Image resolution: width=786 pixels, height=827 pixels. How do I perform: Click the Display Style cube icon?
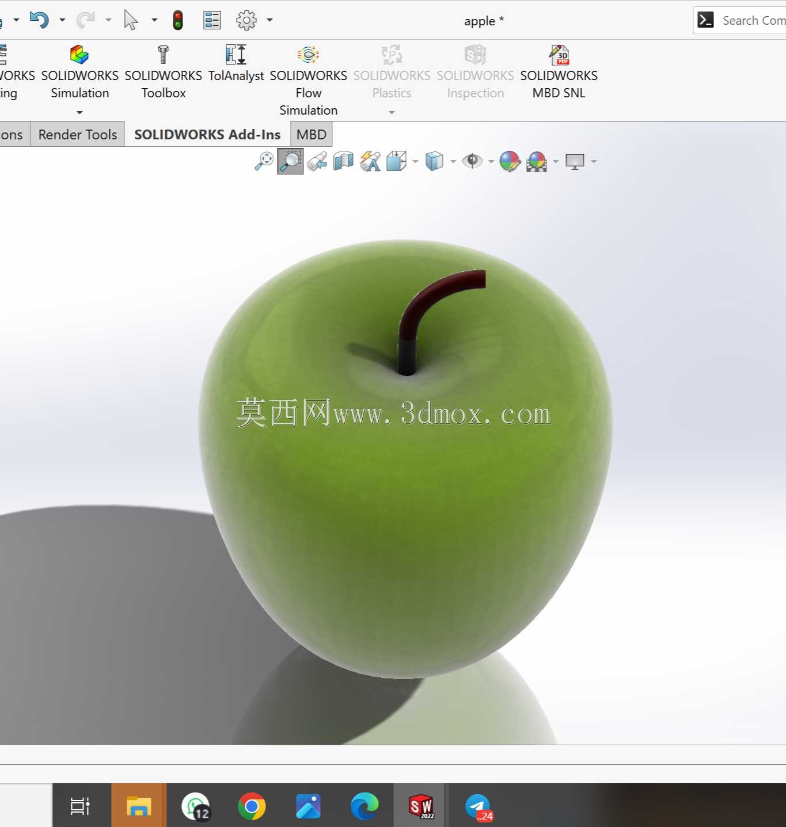pos(434,161)
